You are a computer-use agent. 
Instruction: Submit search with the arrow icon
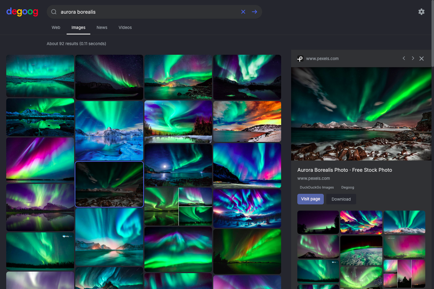tap(254, 12)
